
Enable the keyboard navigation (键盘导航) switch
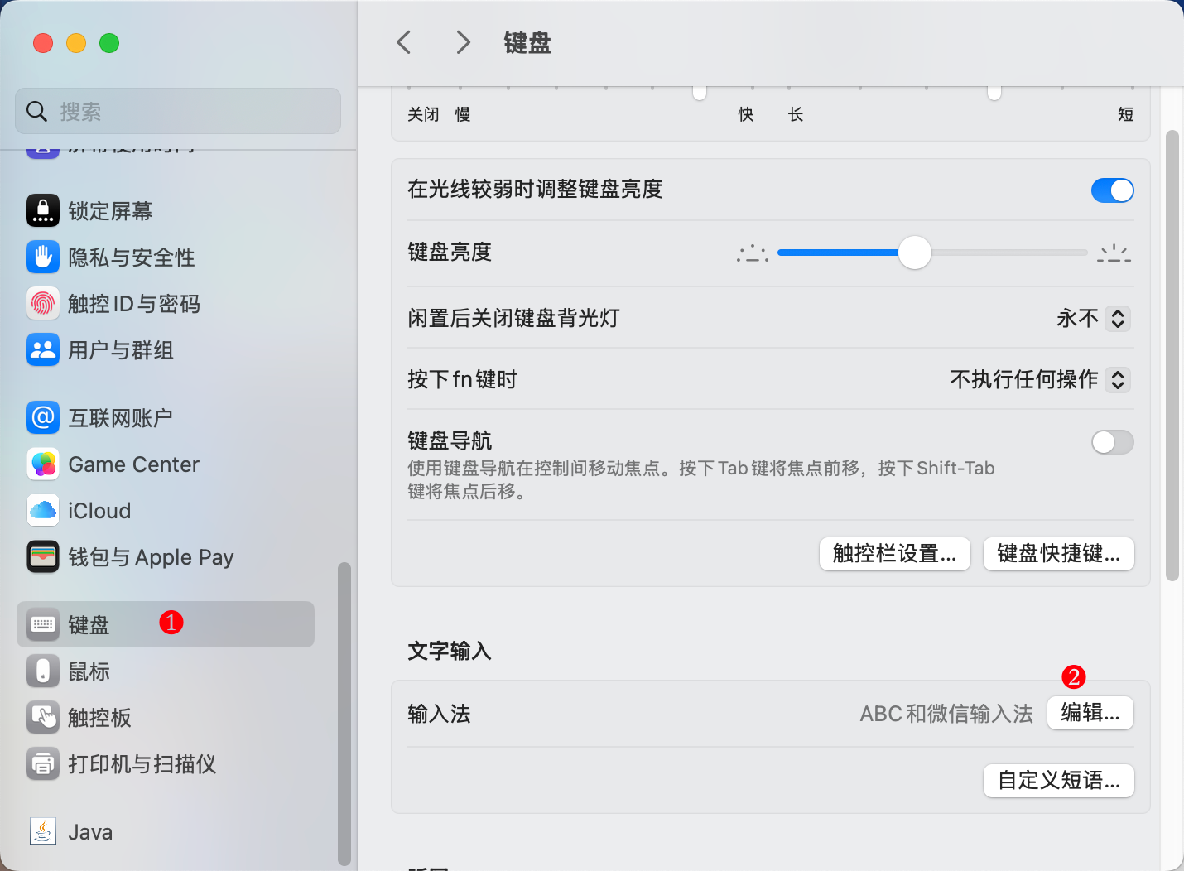(x=1112, y=442)
